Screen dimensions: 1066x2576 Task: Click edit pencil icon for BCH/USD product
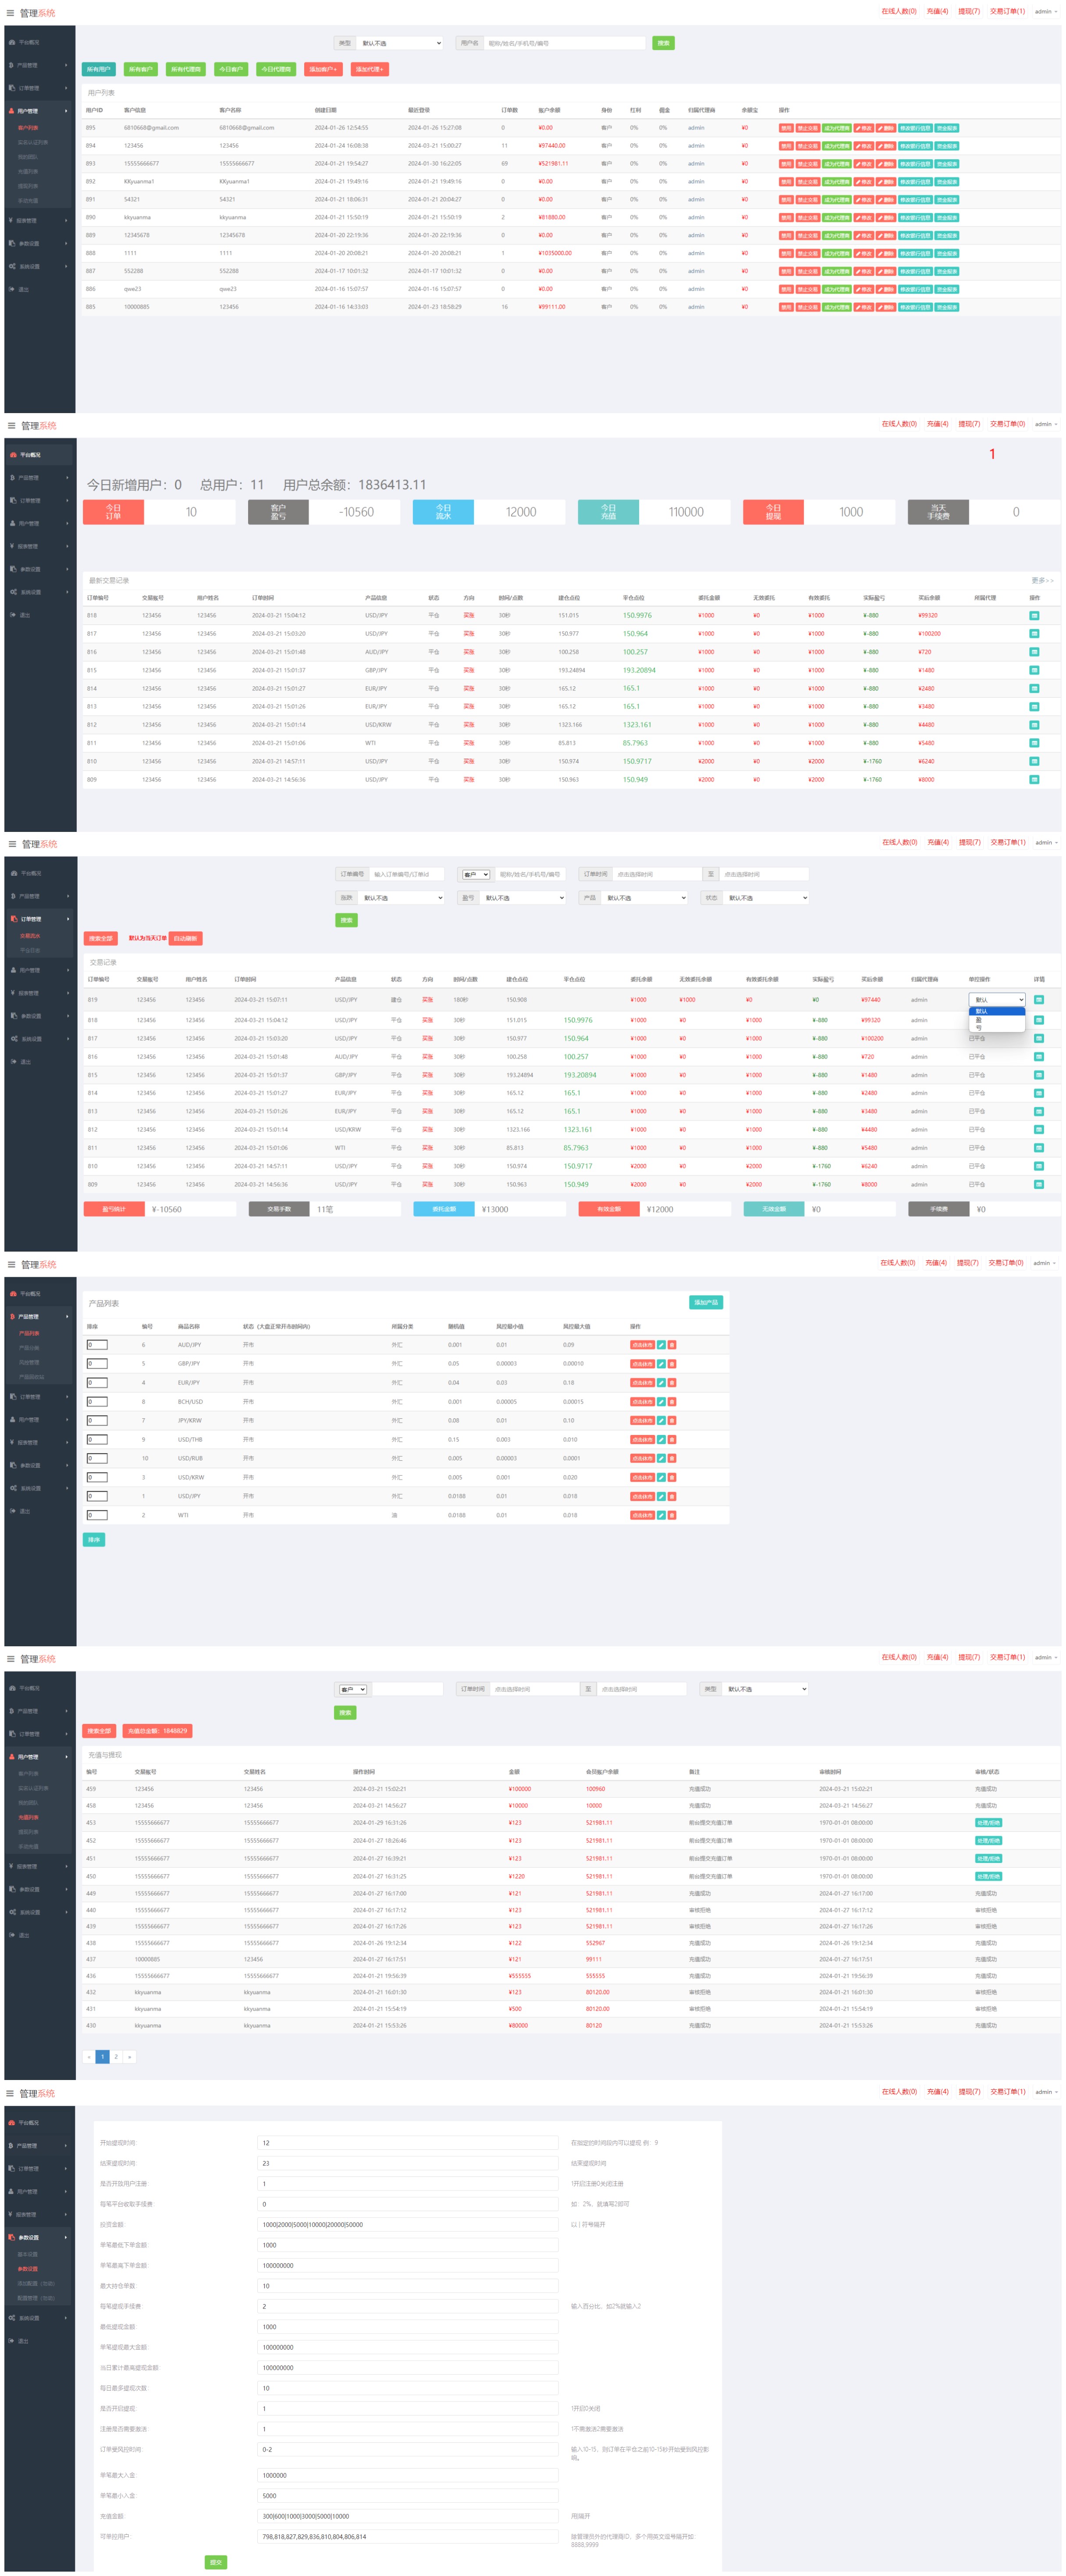click(x=661, y=1402)
